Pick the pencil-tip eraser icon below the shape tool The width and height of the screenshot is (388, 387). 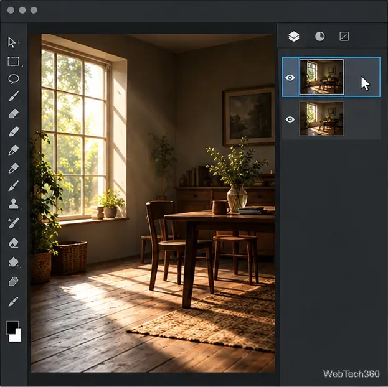13,281
